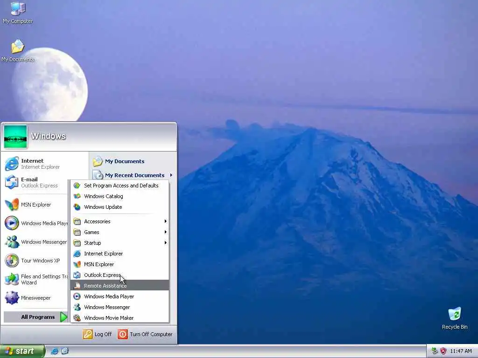Screen dimensions: 478x358
Task: Launch Windows Movie Maker
Action: (120, 318)
